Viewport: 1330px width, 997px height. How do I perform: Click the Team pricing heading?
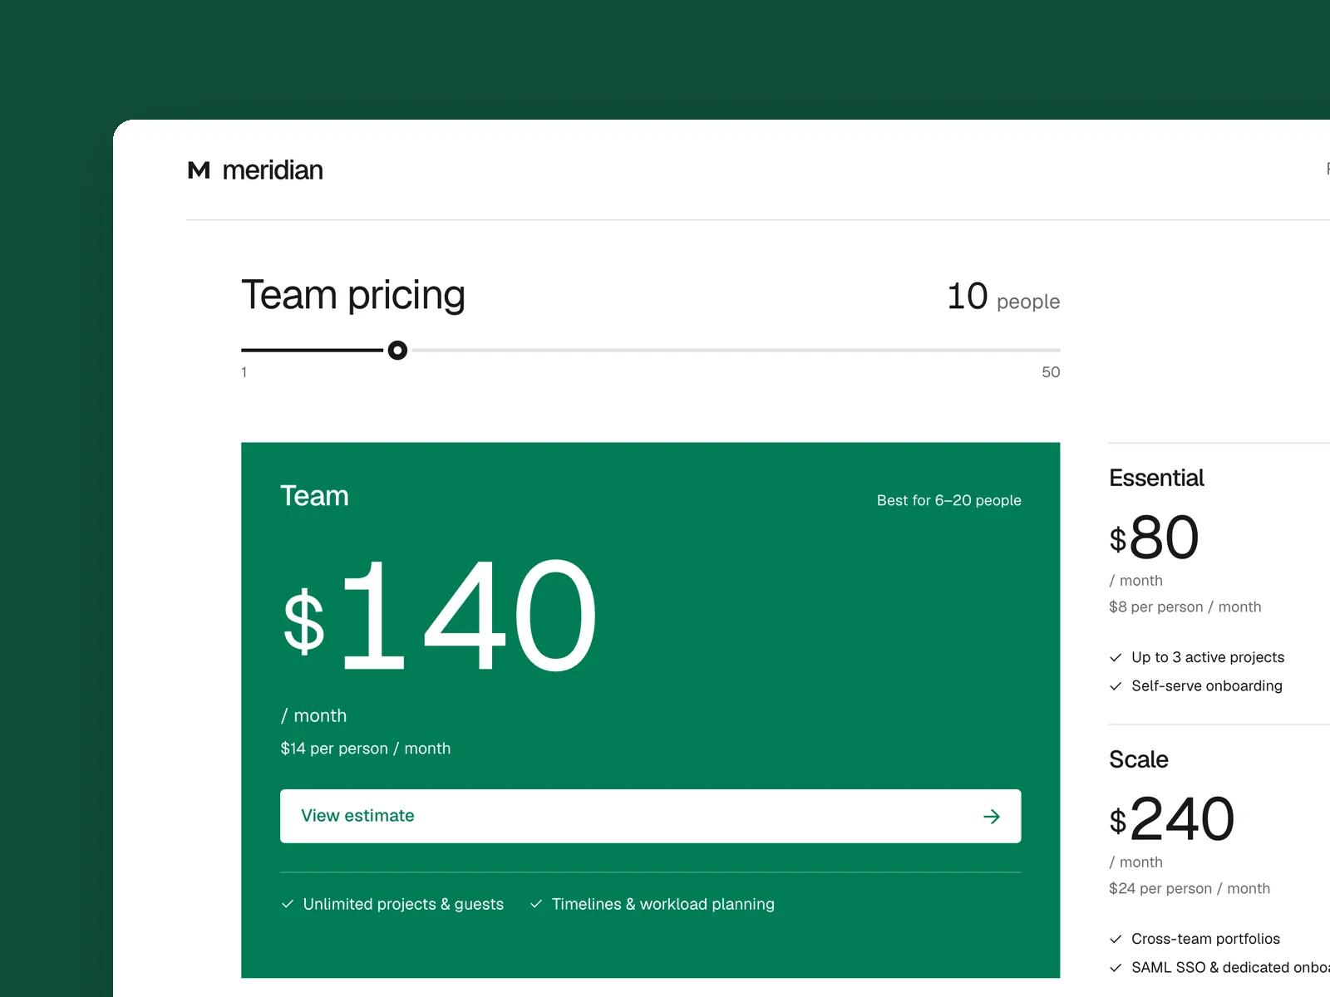[353, 296]
